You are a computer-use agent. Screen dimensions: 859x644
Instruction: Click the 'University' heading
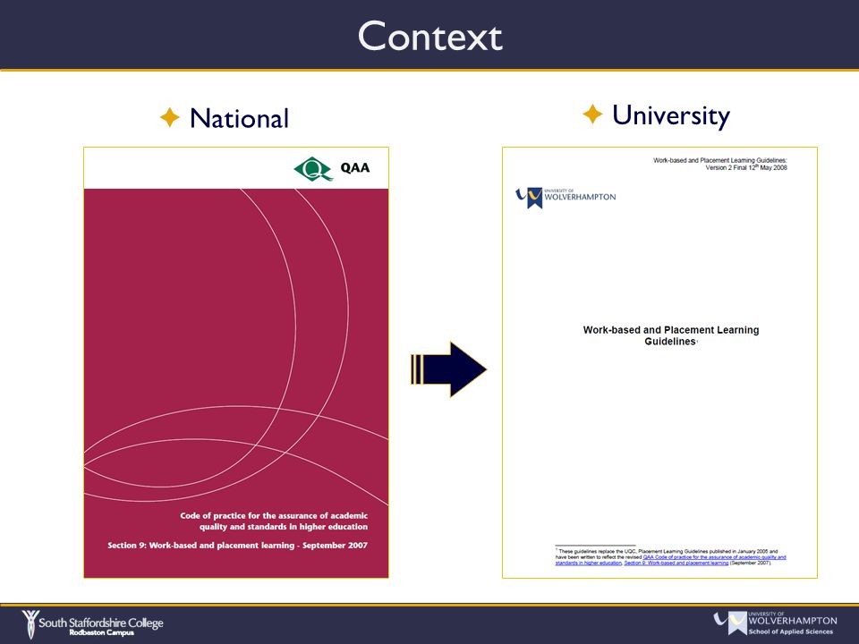pyautogui.click(x=671, y=115)
